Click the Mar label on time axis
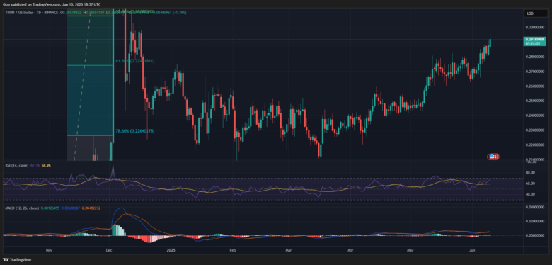The image size is (552, 265). pyautogui.click(x=289, y=250)
